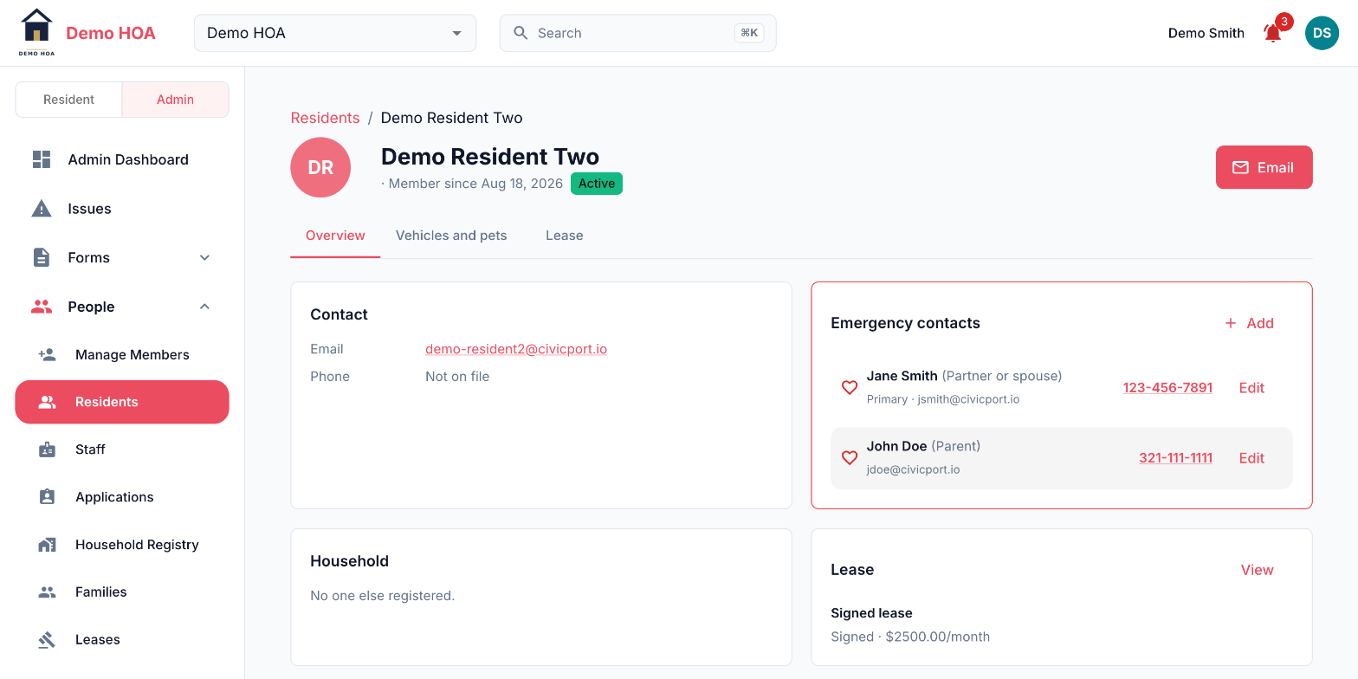
Task: Expand the Forms menu chevron
Action: click(x=204, y=257)
